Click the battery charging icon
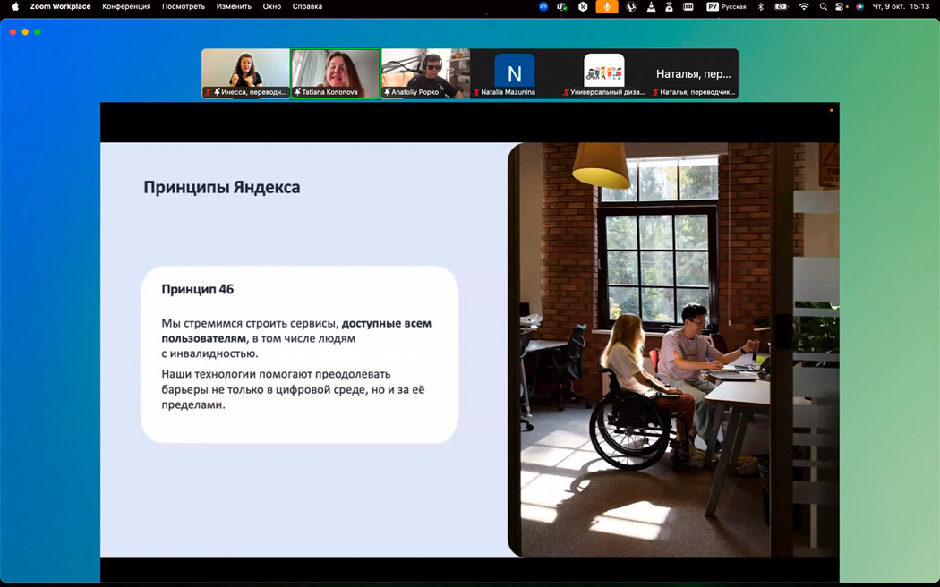The image size is (940, 587). (x=781, y=6)
